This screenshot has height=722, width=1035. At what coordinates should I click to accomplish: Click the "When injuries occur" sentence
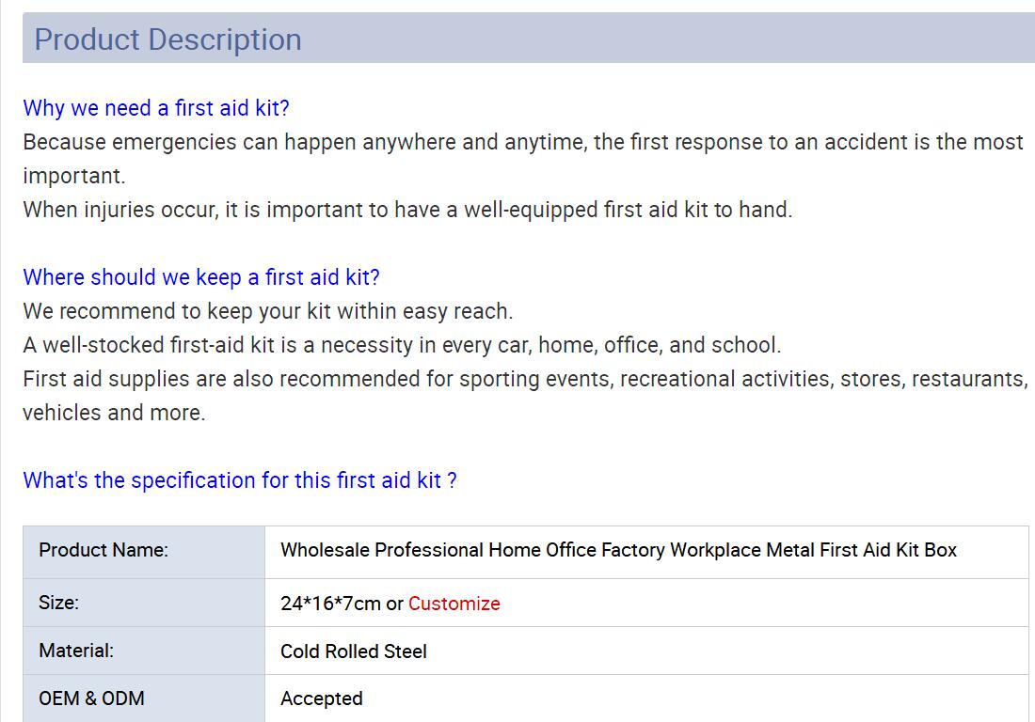407,210
